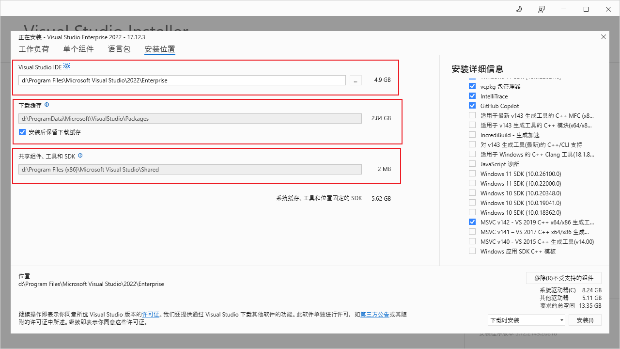The height and width of the screenshot is (349, 620).
Task: Check the JavaScript 诊断 checkbox
Action: [472, 164]
